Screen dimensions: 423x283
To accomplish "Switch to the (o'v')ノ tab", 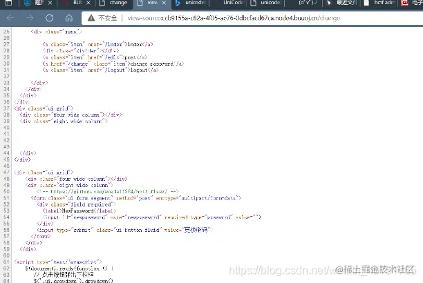I will pos(303,3).
